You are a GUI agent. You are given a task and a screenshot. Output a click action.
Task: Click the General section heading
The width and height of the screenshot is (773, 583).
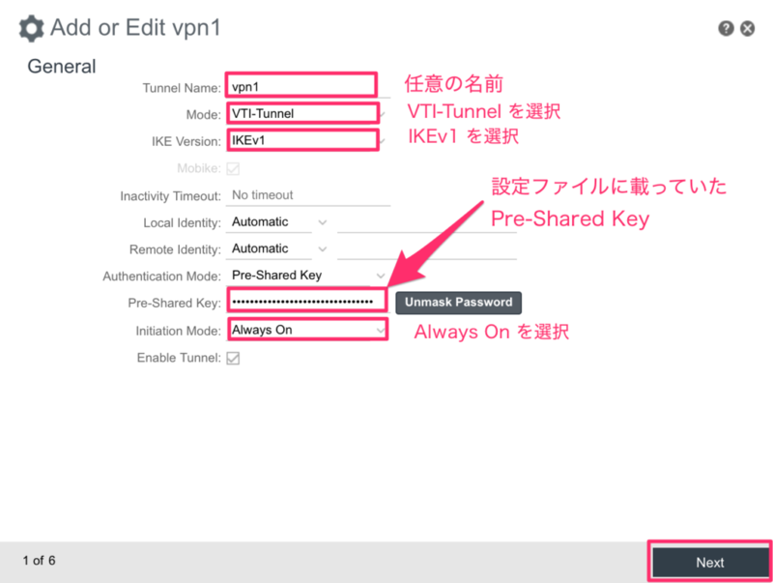(62, 66)
